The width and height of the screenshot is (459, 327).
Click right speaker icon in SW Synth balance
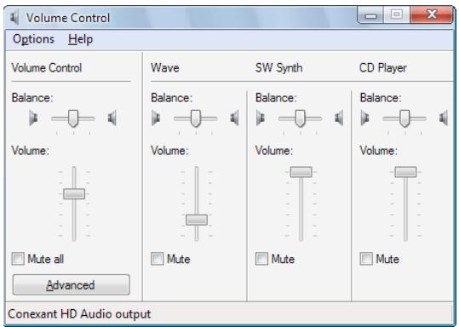339,118
